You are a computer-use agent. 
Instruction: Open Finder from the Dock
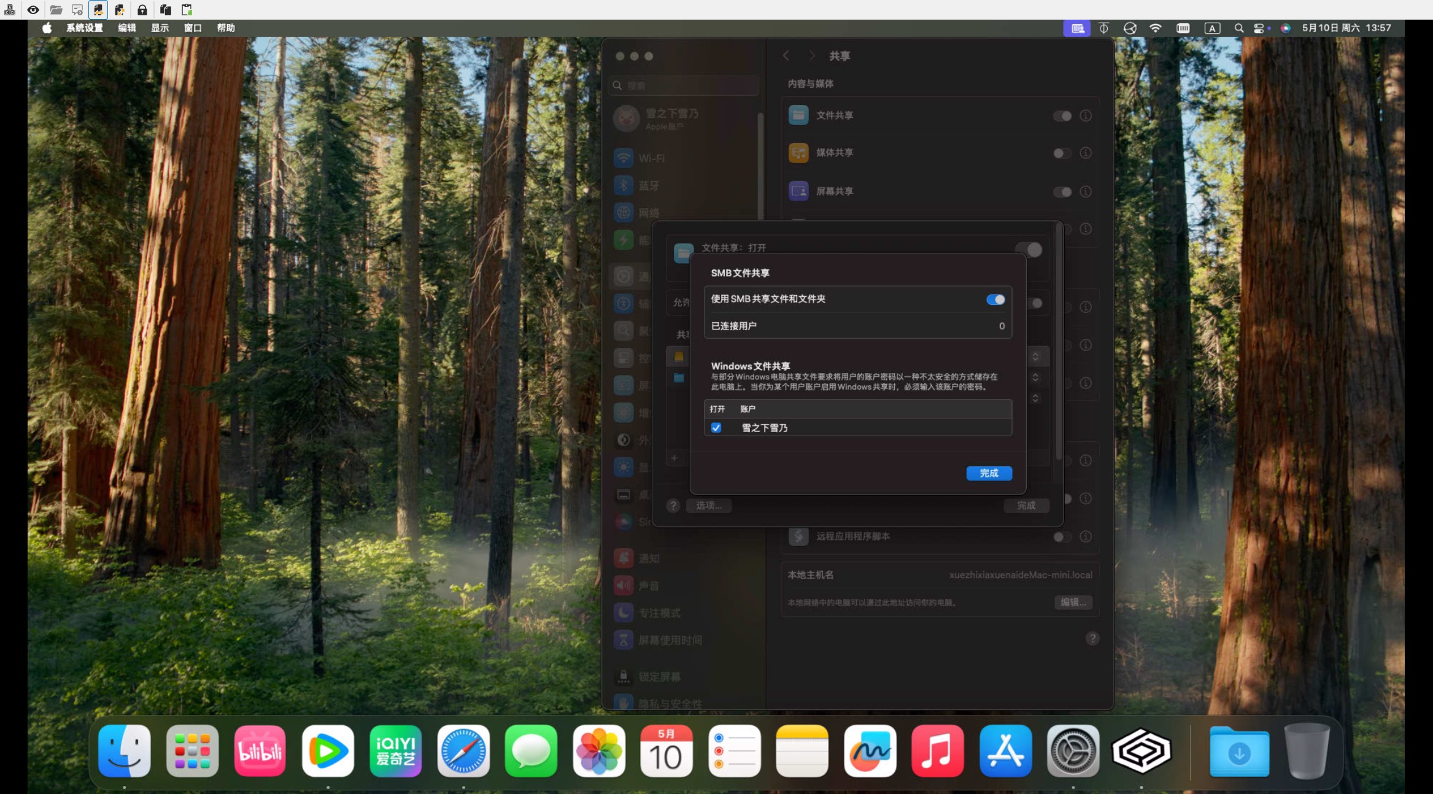125,751
